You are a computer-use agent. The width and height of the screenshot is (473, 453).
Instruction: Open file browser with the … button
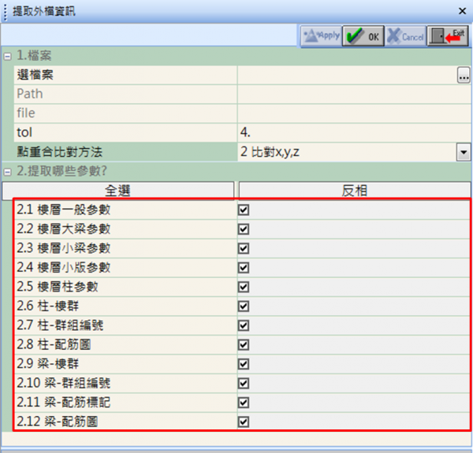464,75
